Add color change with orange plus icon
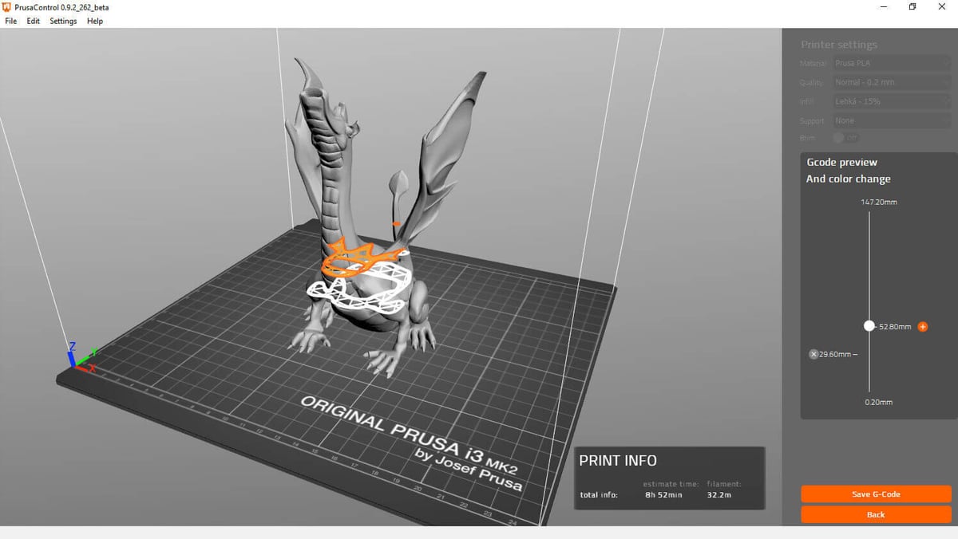This screenshot has width=958, height=539. (923, 326)
